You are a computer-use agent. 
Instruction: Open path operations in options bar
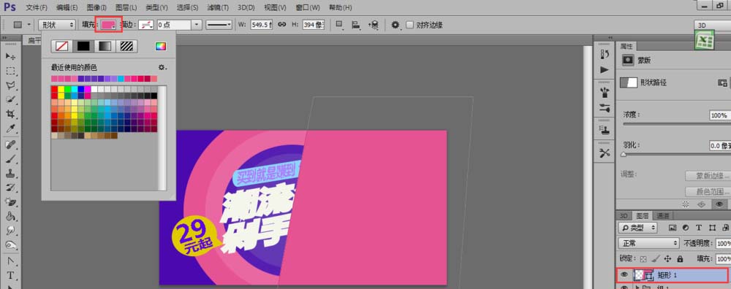tap(339, 25)
